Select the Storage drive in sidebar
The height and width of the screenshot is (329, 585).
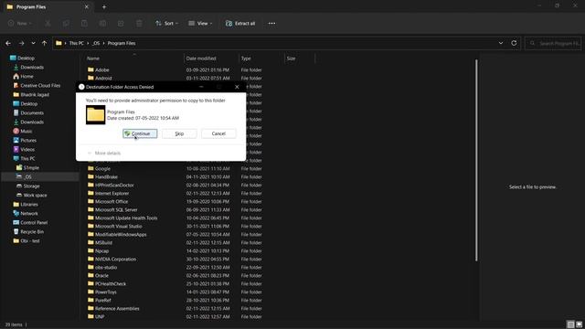(31, 186)
